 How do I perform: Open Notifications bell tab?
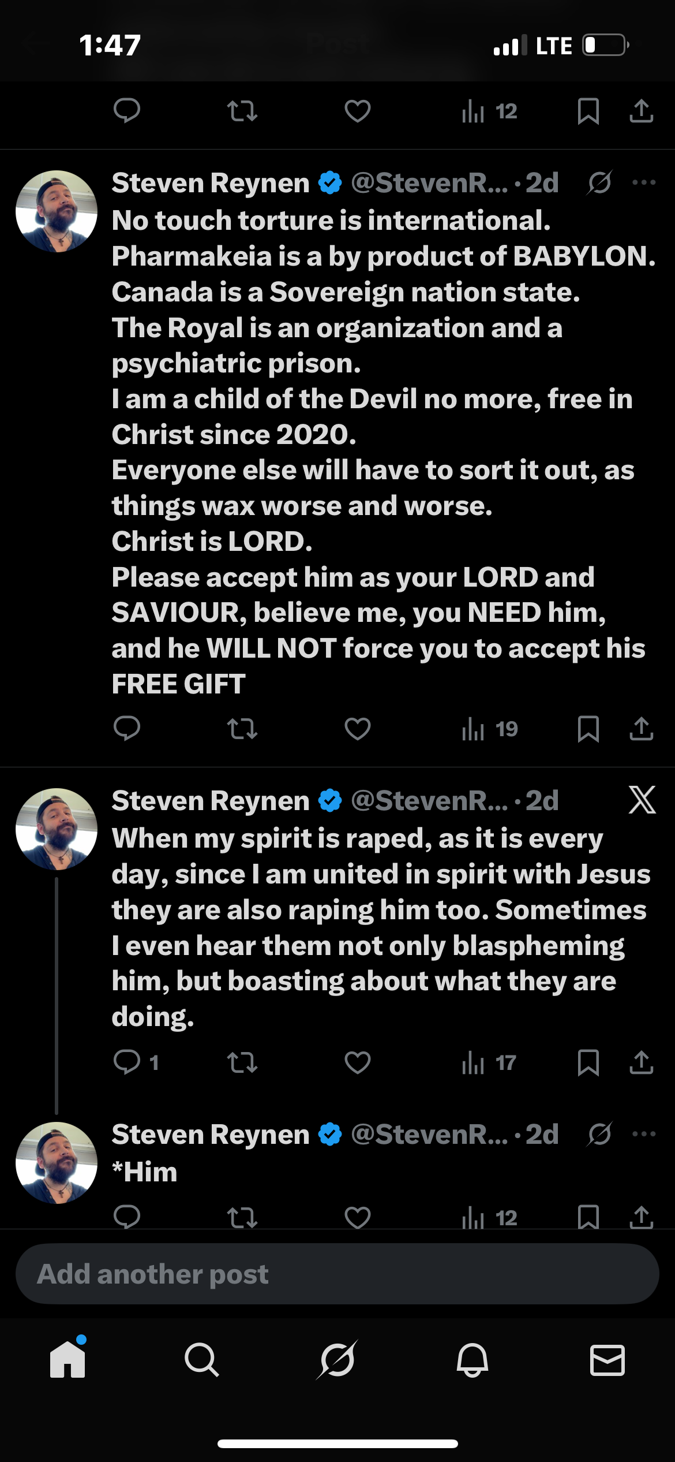[x=472, y=1360]
